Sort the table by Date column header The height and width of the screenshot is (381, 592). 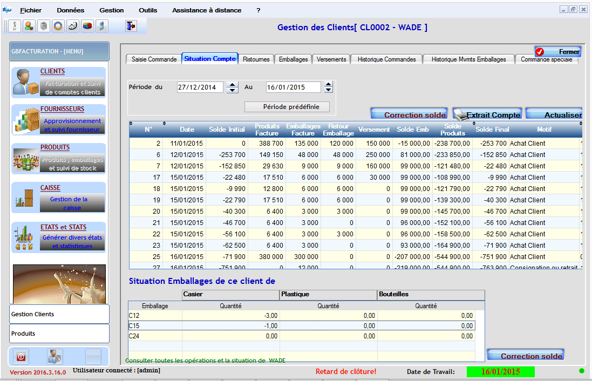click(x=187, y=130)
